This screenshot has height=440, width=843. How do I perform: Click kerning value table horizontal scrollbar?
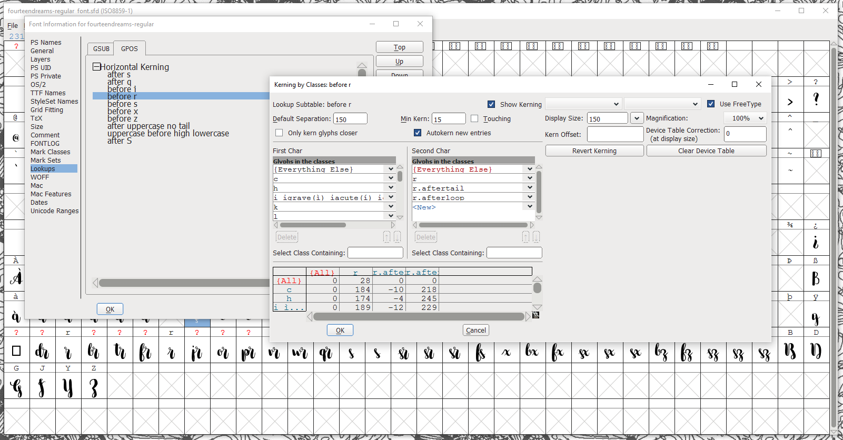(419, 316)
